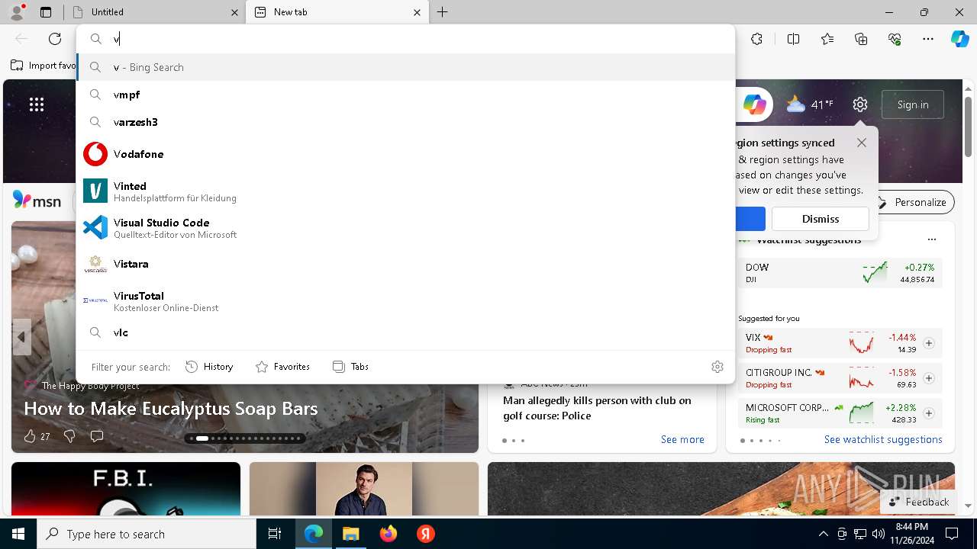Open Settings and more ellipsis menu
Viewport: 977px width, 549px height.
[928, 39]
